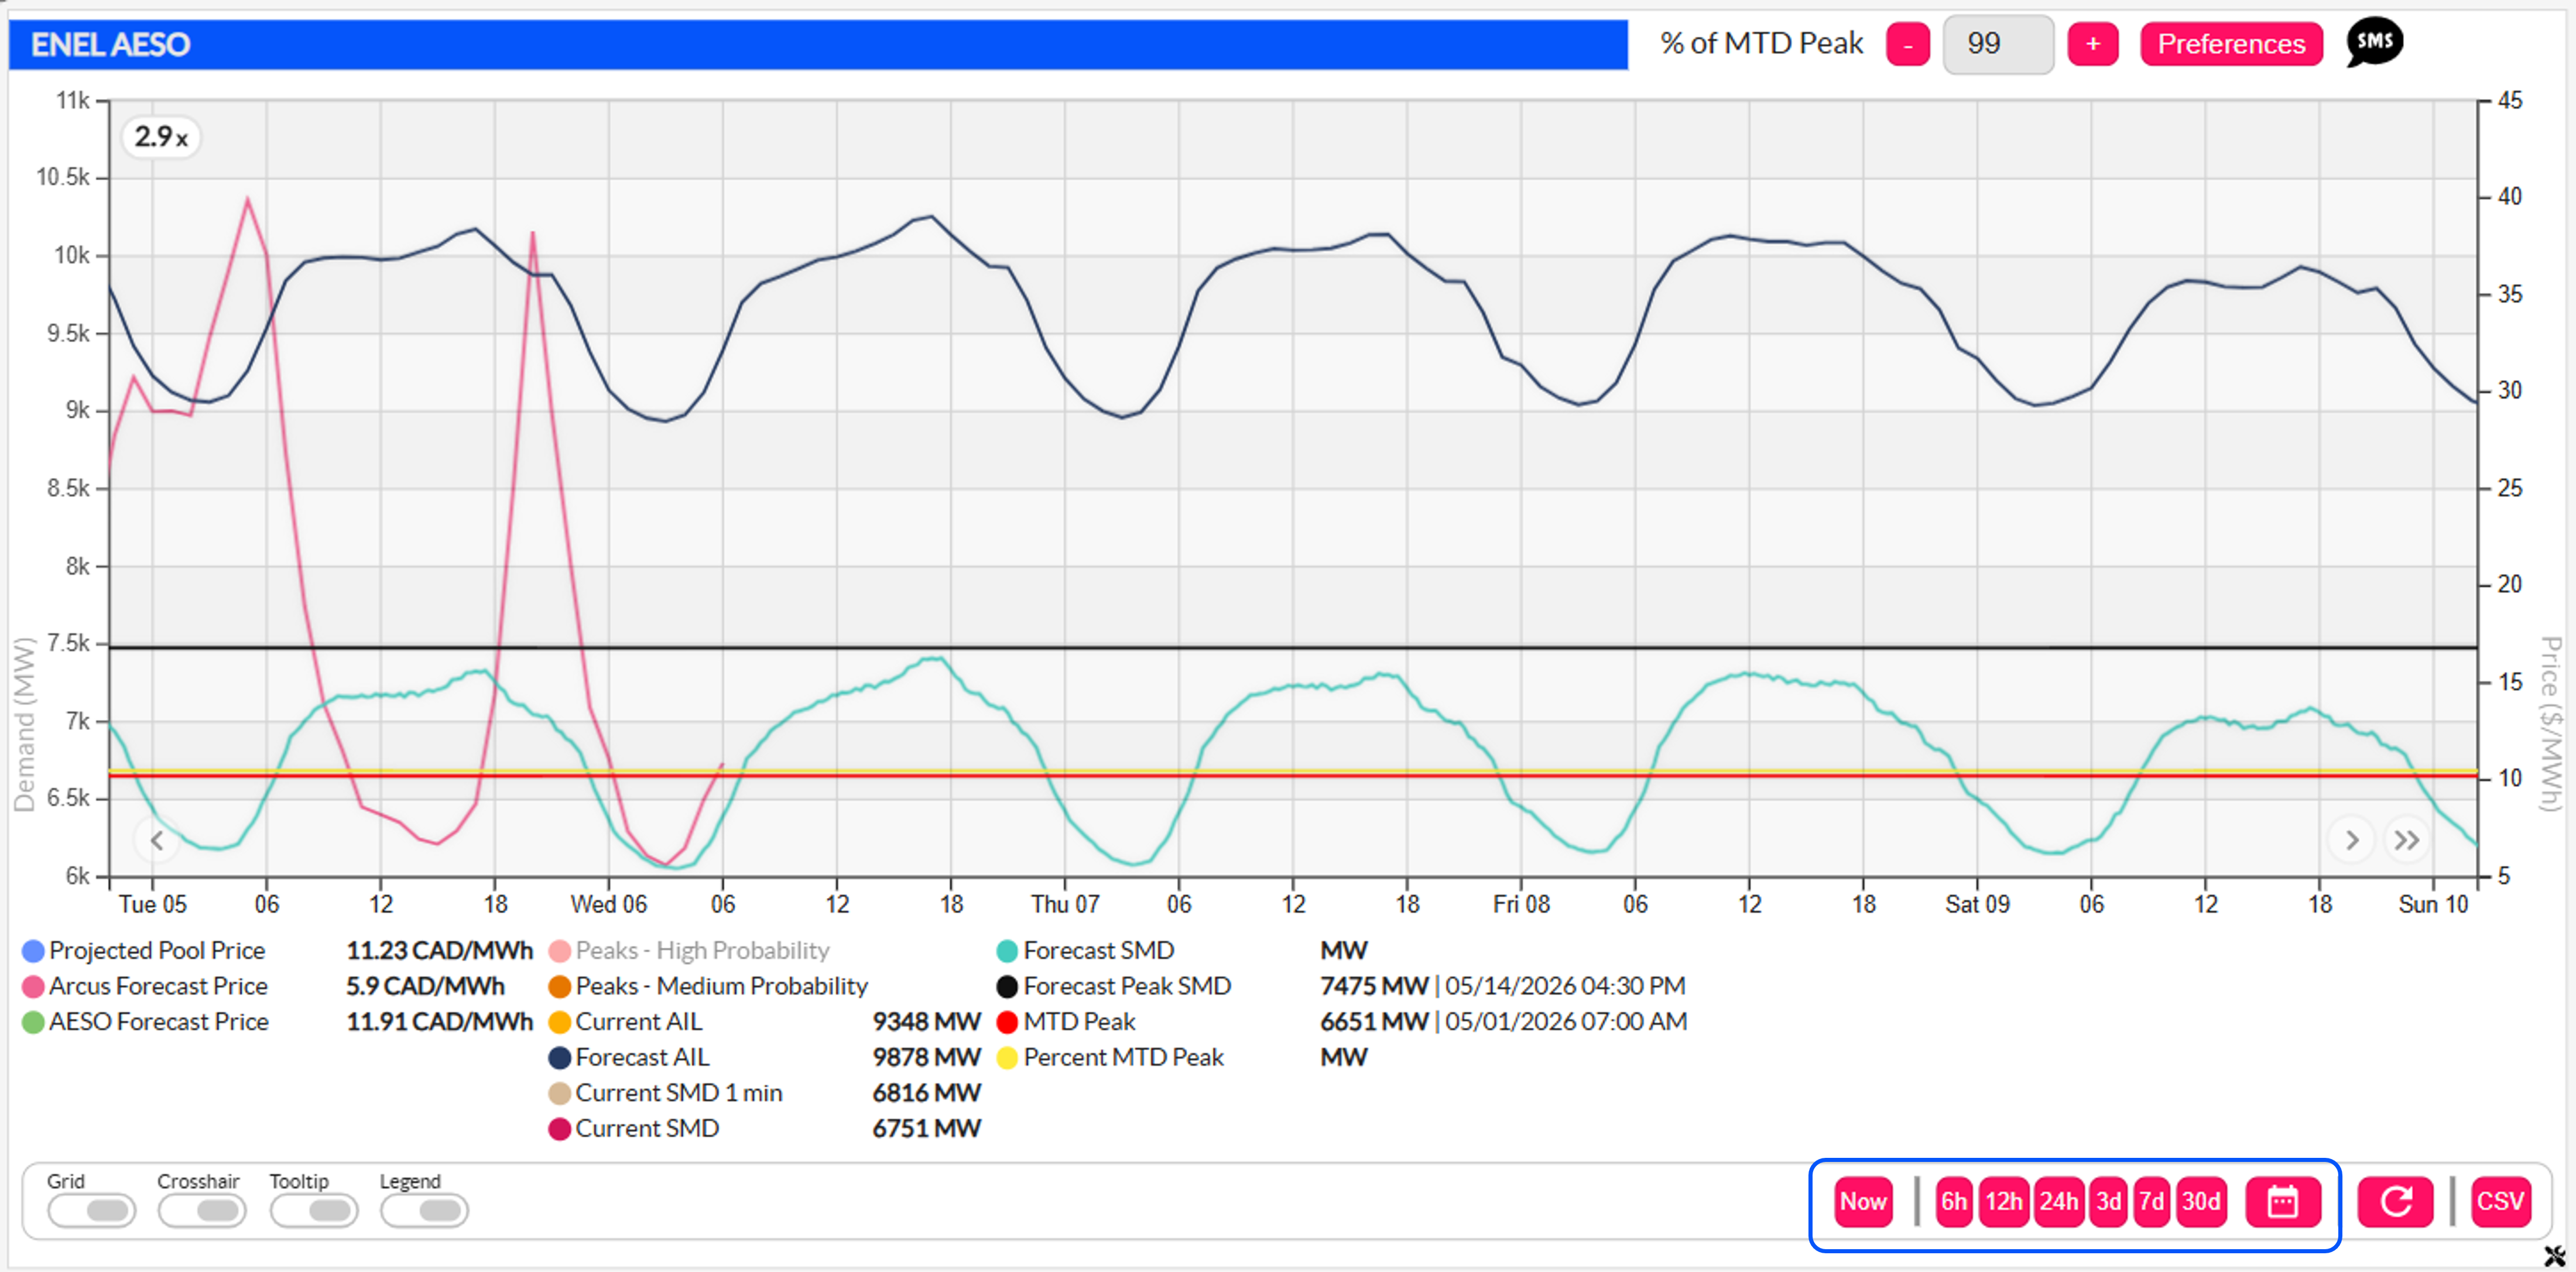Jump forward with double chevron arrow
Viewport: 2576px width, 1272px height.
pyautogui.click(x=2407, y=840)
